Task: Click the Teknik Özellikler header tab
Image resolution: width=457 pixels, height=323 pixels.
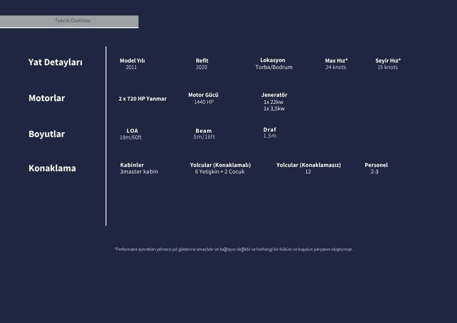Action: click(69, 22)
